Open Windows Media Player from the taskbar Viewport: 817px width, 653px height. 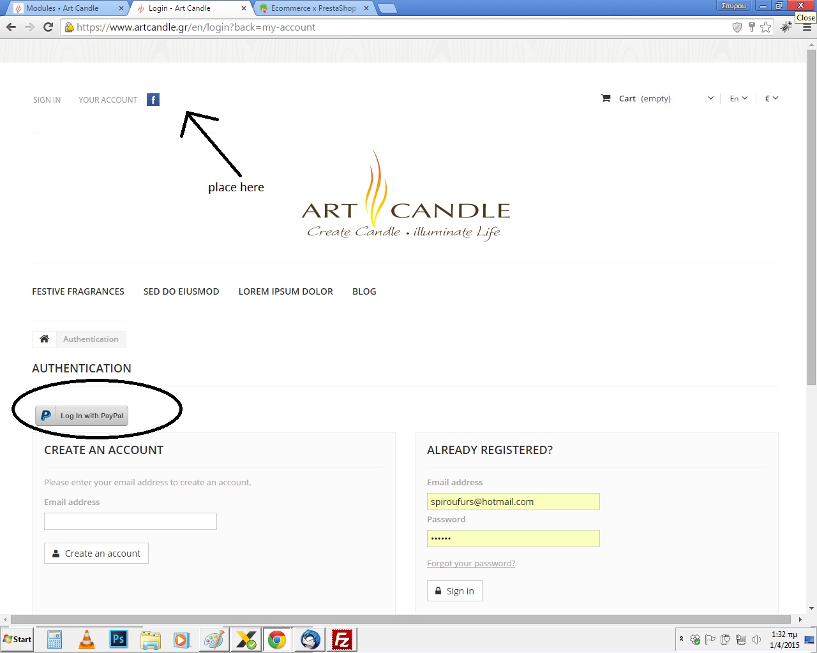182,640
